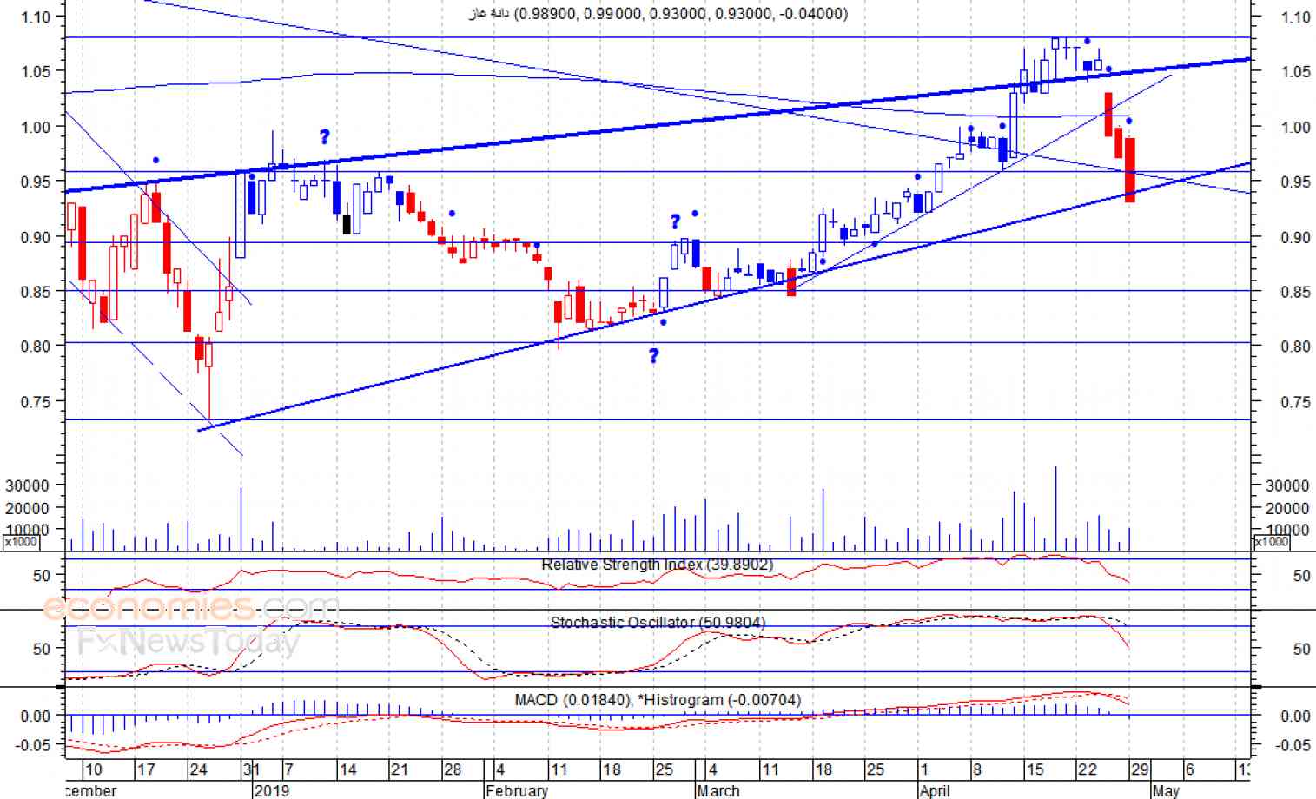Click the date tick label '8' in April

pyautogui.click(x=977, y=769)
